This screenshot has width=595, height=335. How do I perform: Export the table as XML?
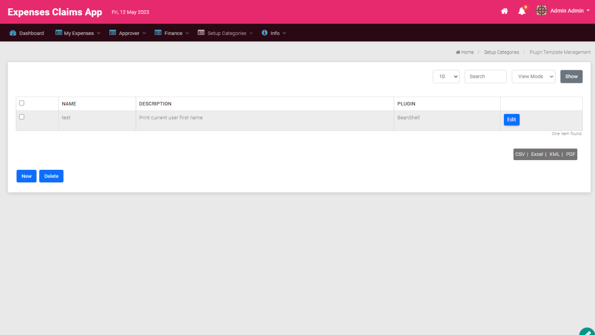554,154
